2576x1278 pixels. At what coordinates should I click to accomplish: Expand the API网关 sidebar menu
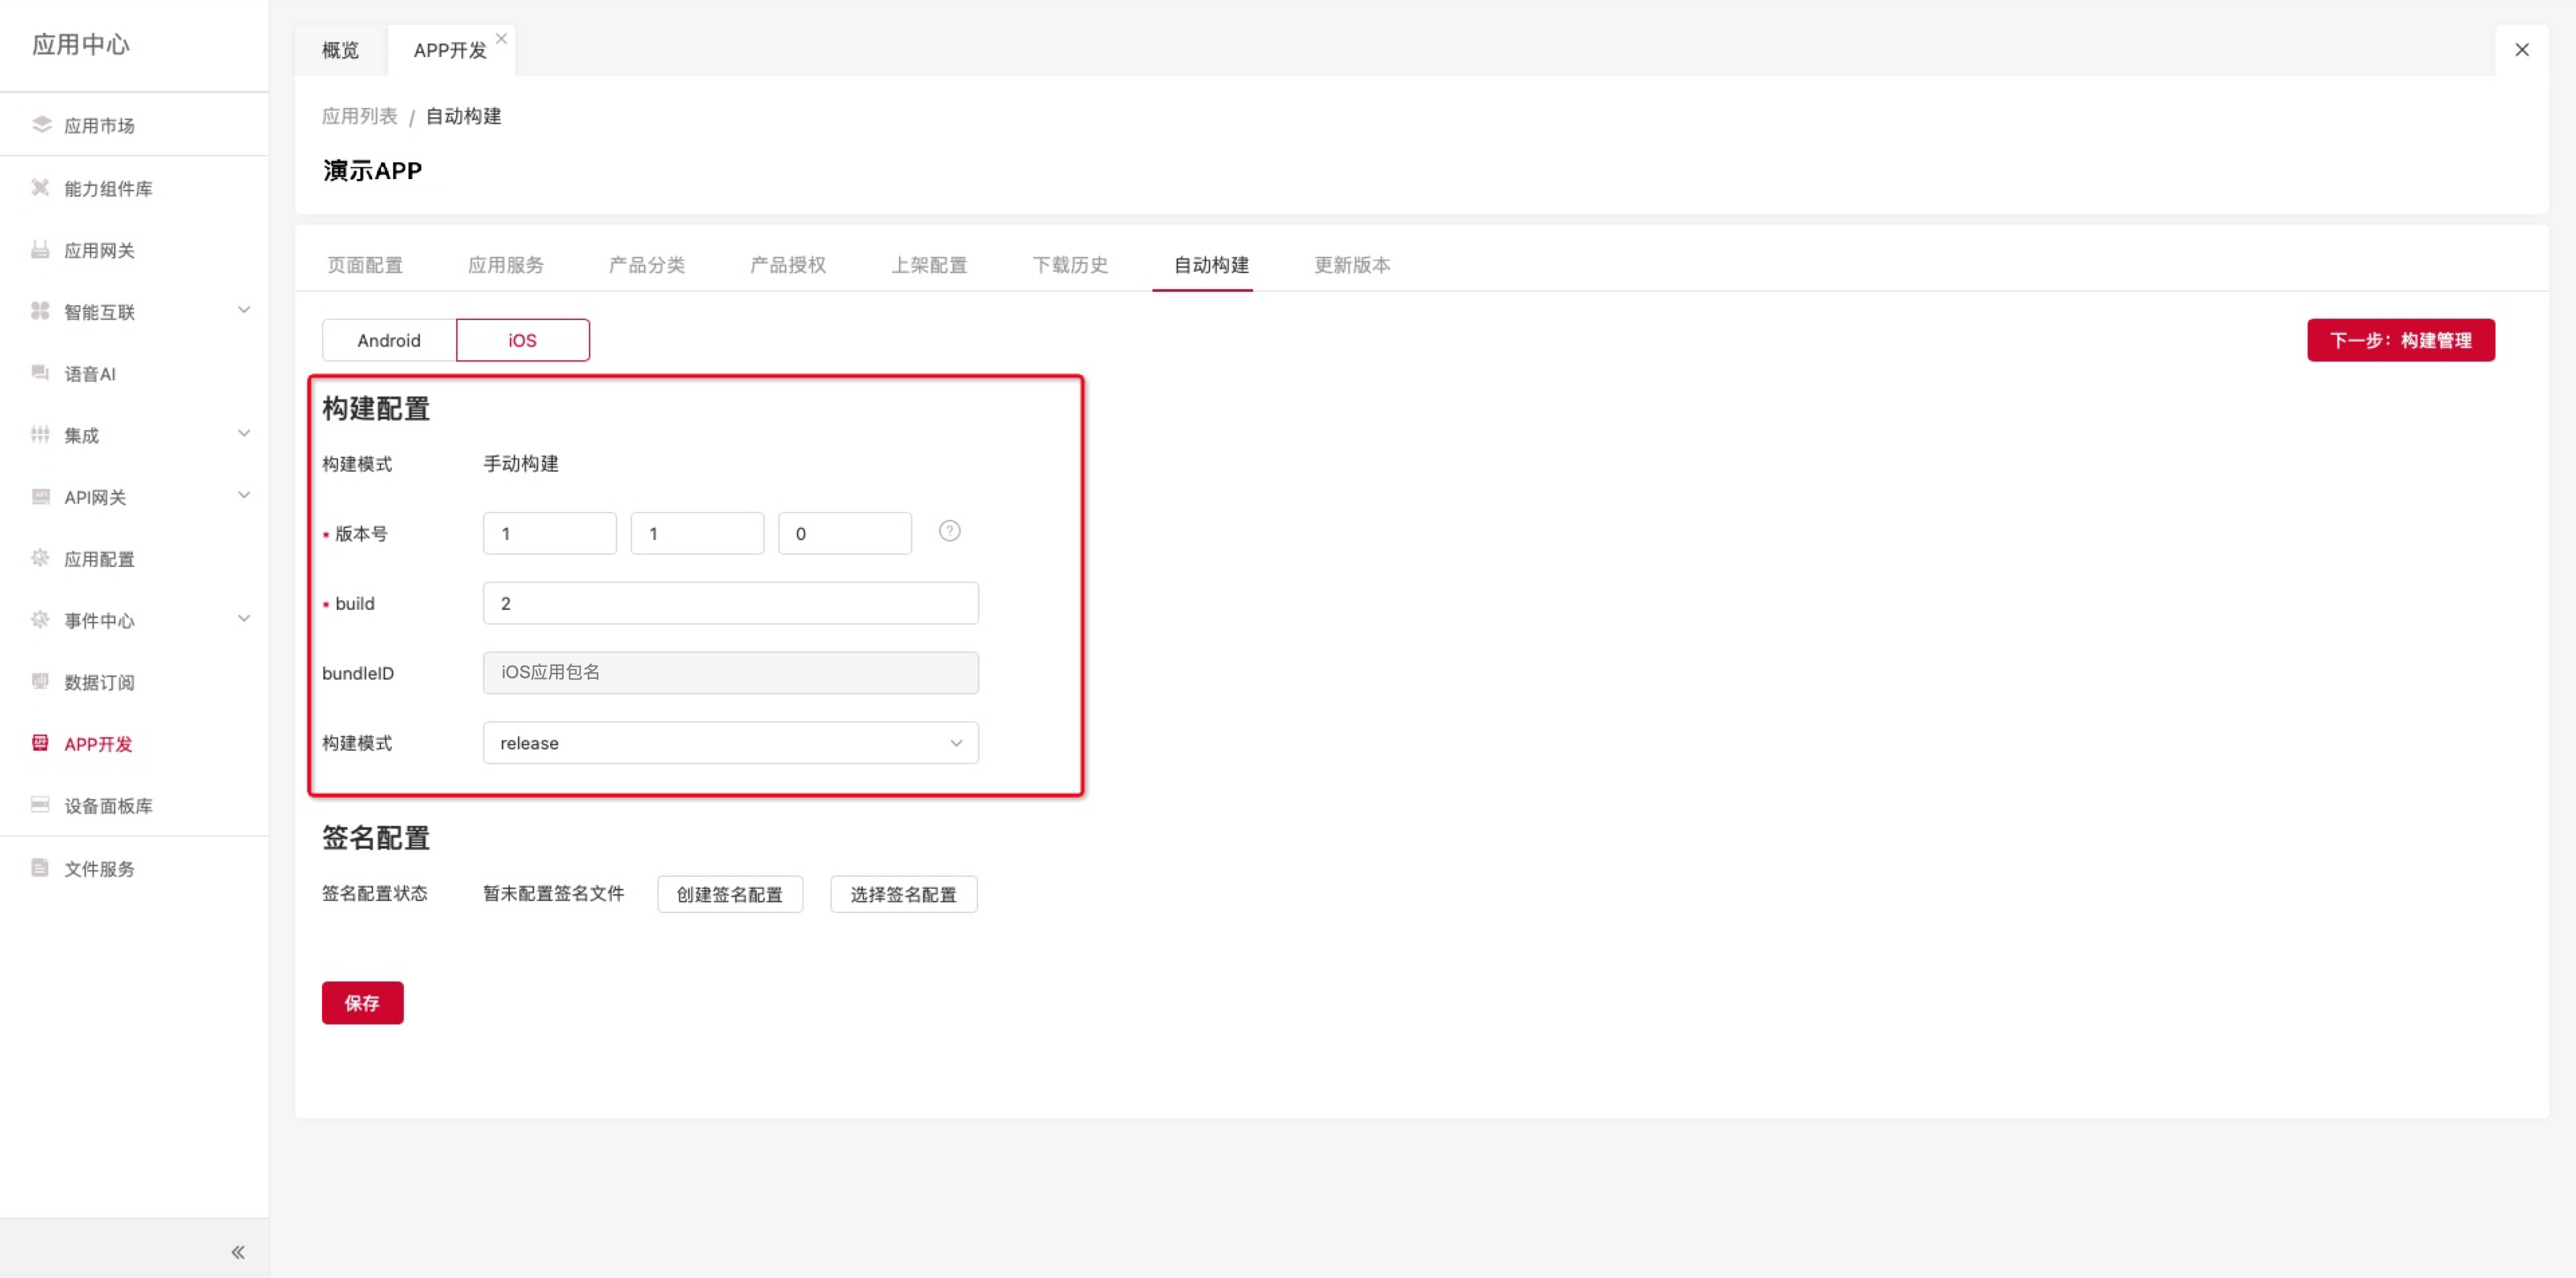[x=243, y=495]
